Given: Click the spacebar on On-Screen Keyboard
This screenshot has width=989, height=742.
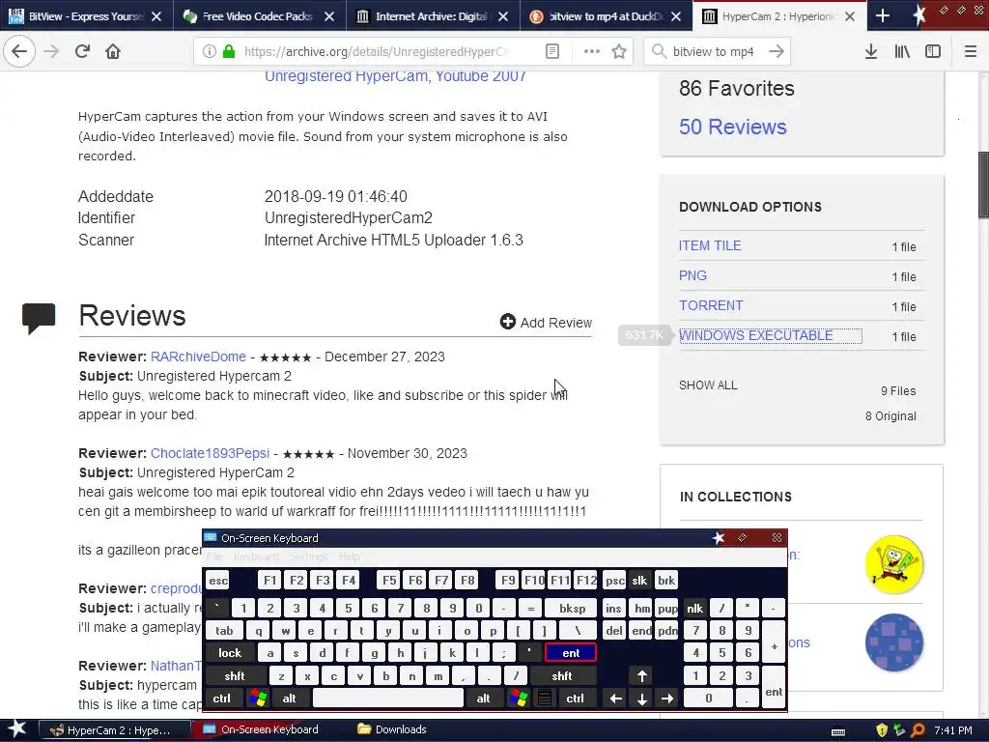Looking at the screenshot, I should tap(388, 699).
